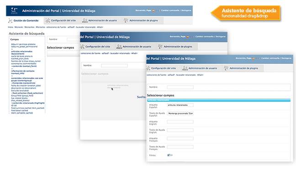Select the ID (id) field
This screenshot has width=296, height=172.
pos(14,105)
